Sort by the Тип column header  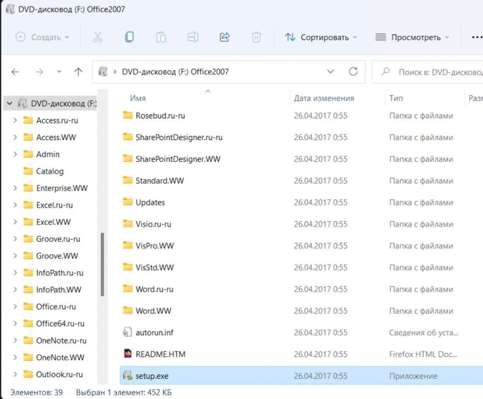[396, 98]
